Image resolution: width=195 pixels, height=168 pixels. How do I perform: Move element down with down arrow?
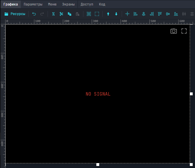pos(116,14)
